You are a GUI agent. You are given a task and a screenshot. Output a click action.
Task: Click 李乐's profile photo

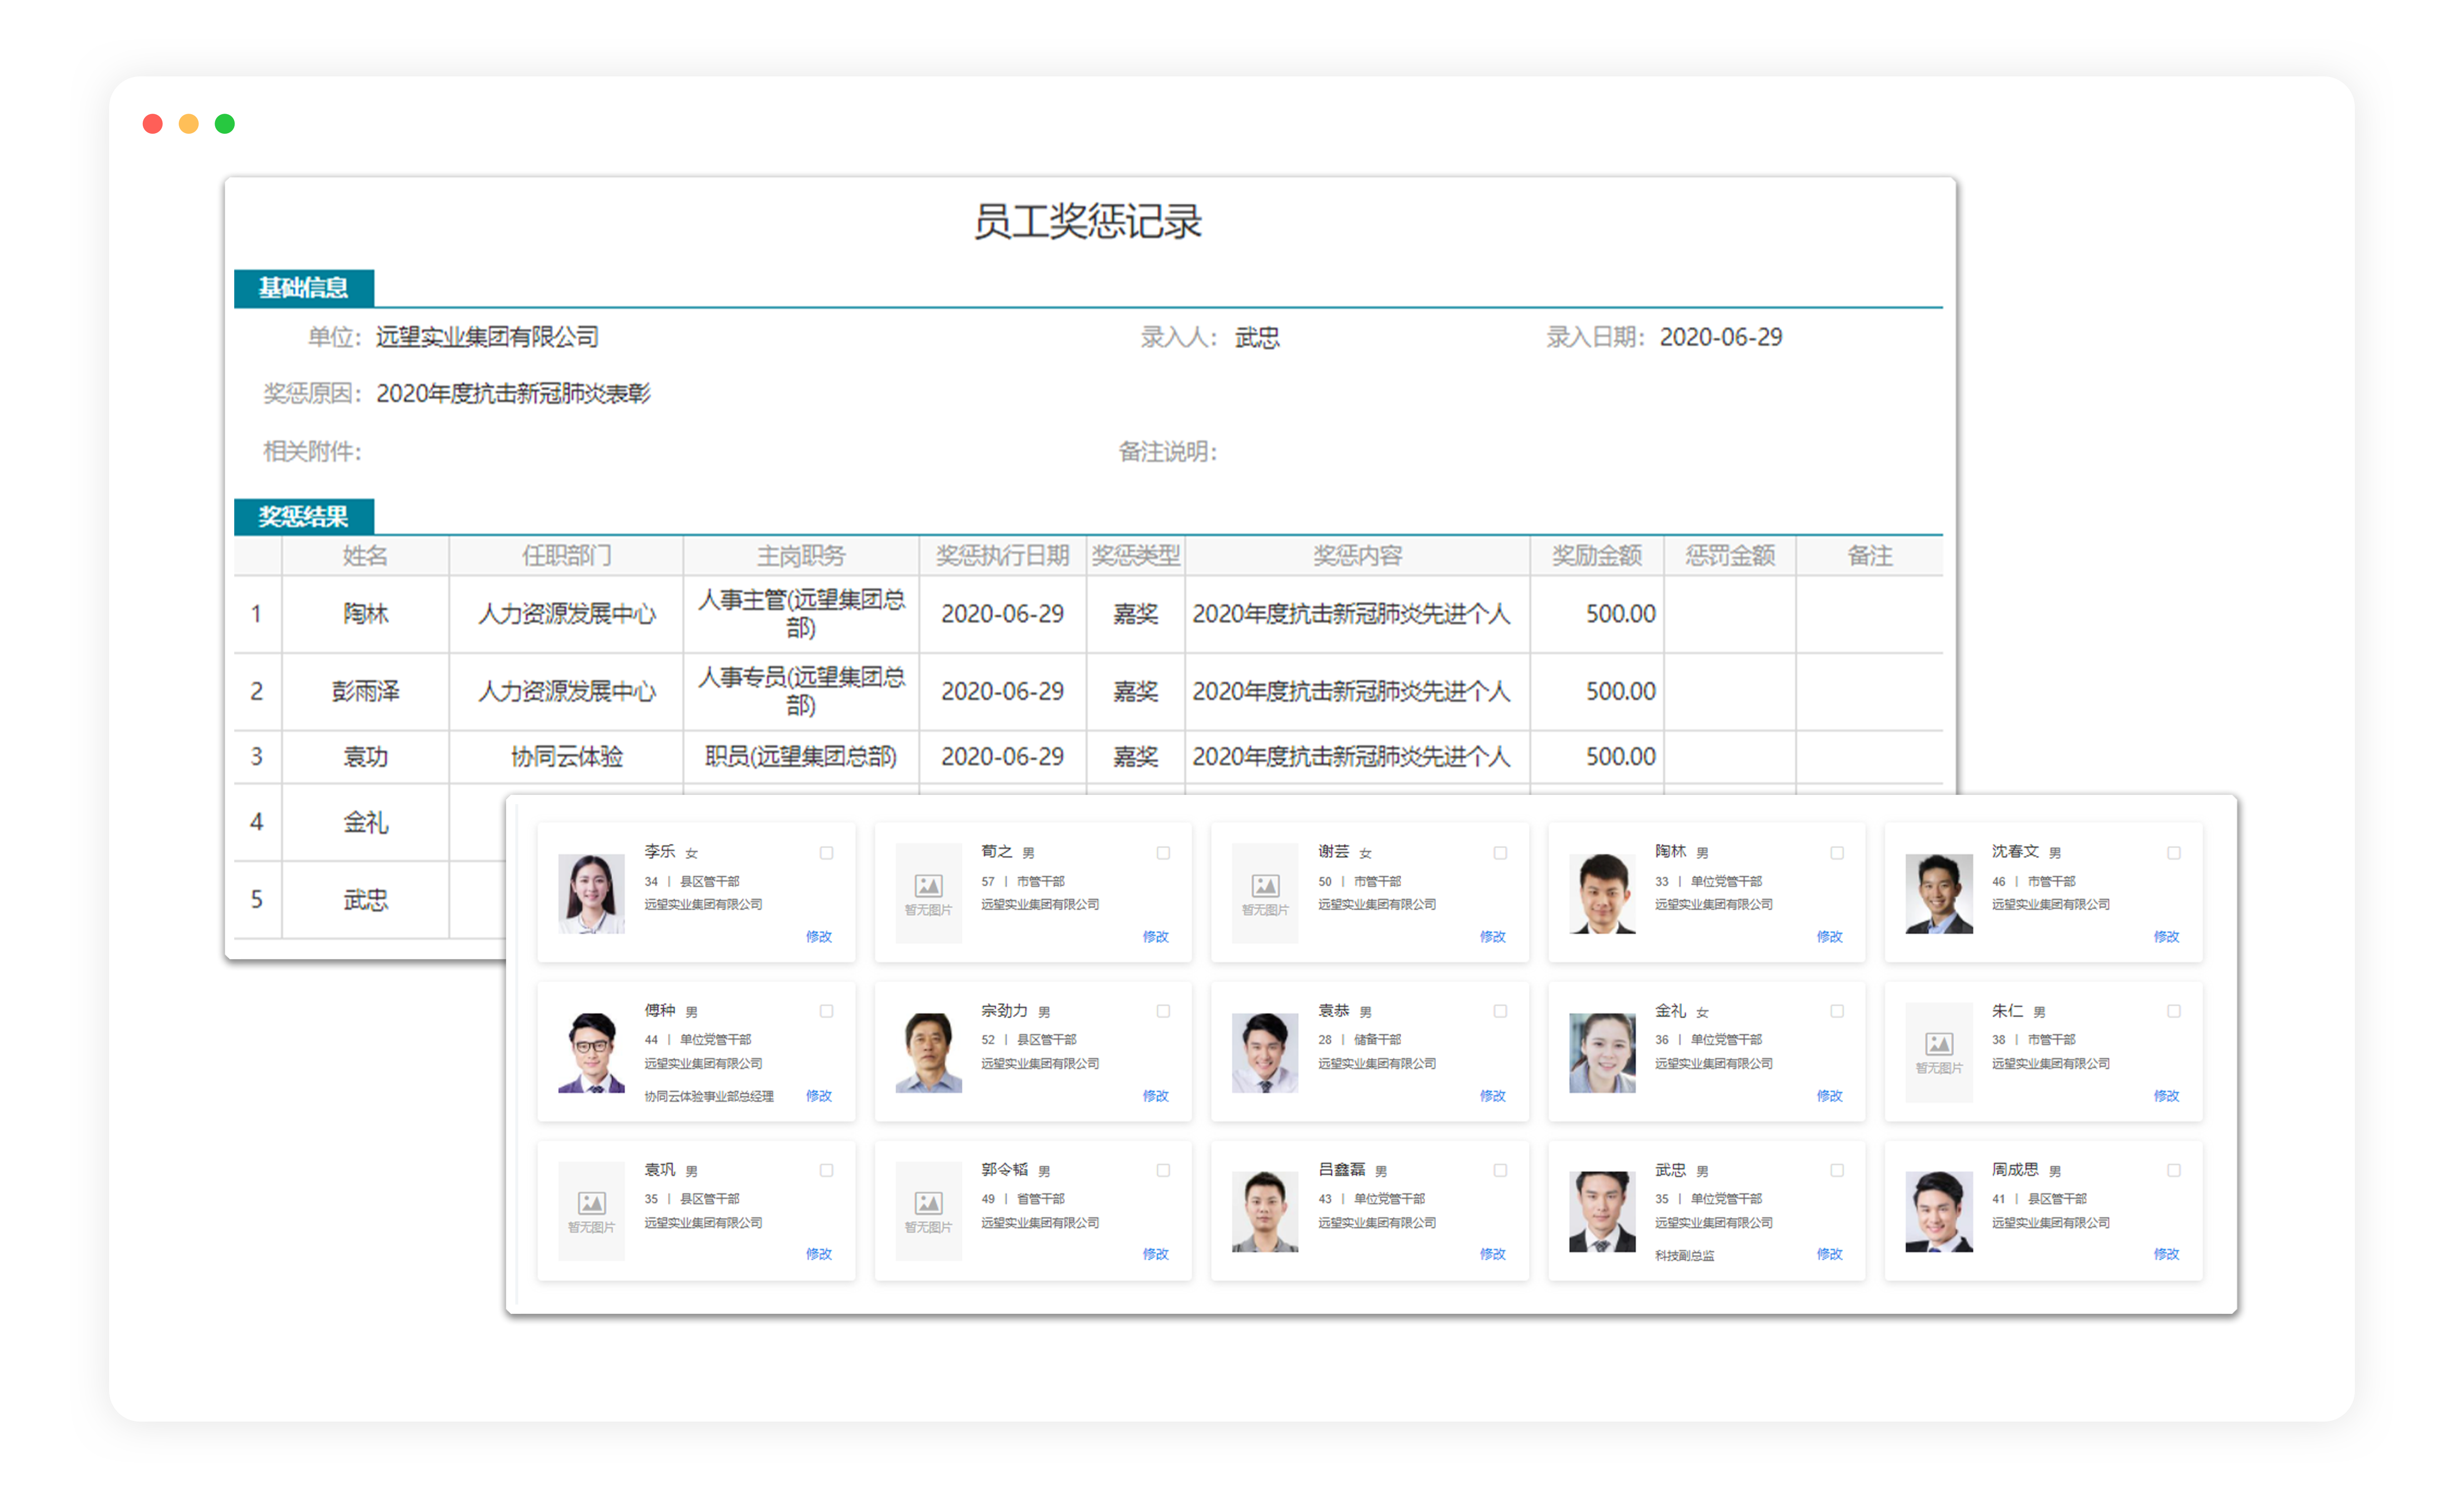591,893
